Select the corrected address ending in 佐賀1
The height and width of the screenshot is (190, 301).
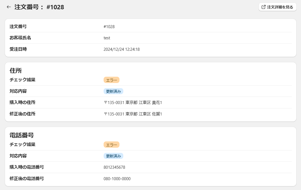click(133, 114)
